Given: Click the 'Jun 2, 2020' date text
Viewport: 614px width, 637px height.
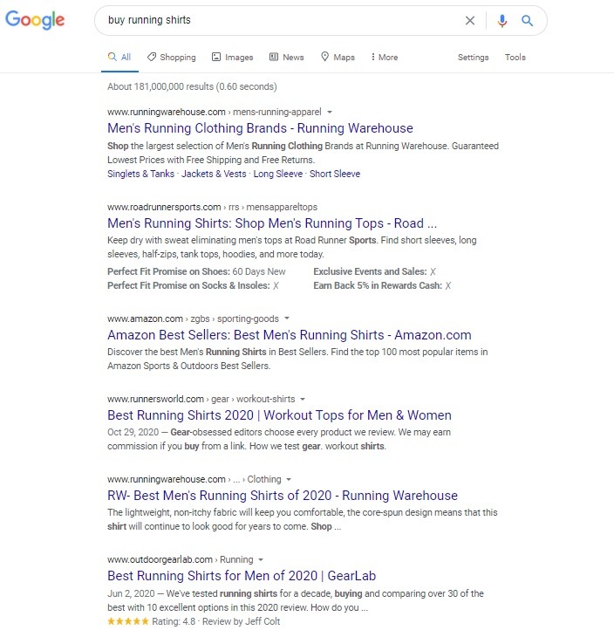Looking at the screenshot, I should click(x=131, y=593).
